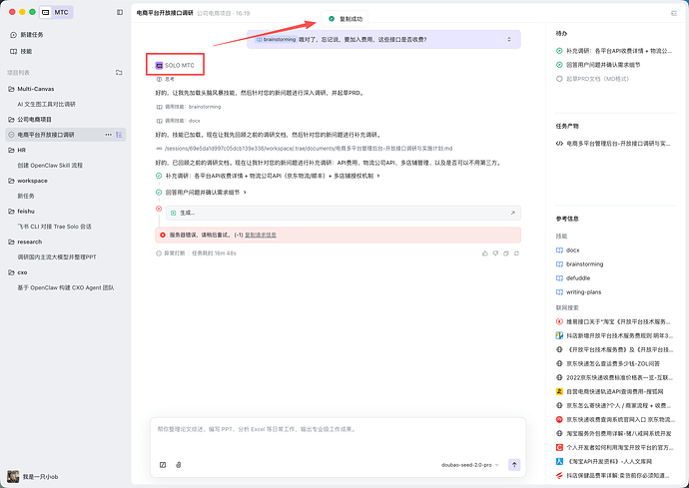The height and width of the screenshot is (488, 689).
Task: Expand the 补充调研 completed step
Action: coord(269,176)
